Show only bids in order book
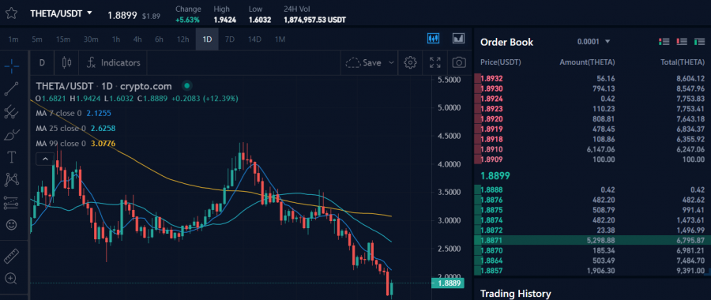Viewport: 711px width, 300px height. (699, 42)
